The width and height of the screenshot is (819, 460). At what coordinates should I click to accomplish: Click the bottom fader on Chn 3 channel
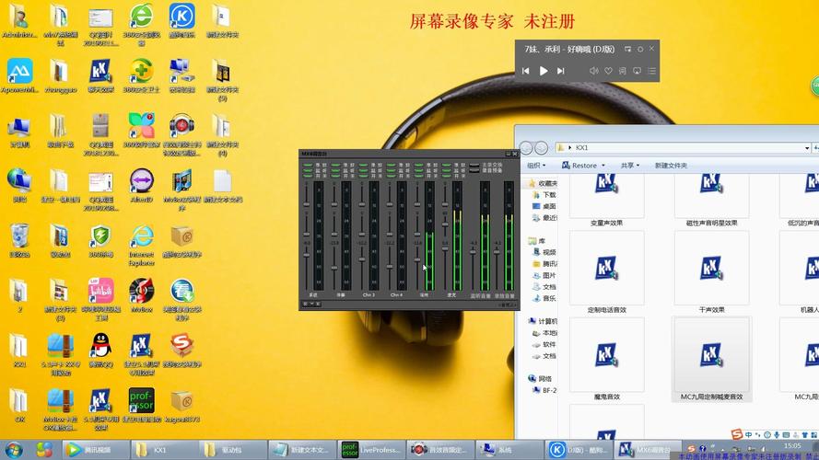pos(362,259)
